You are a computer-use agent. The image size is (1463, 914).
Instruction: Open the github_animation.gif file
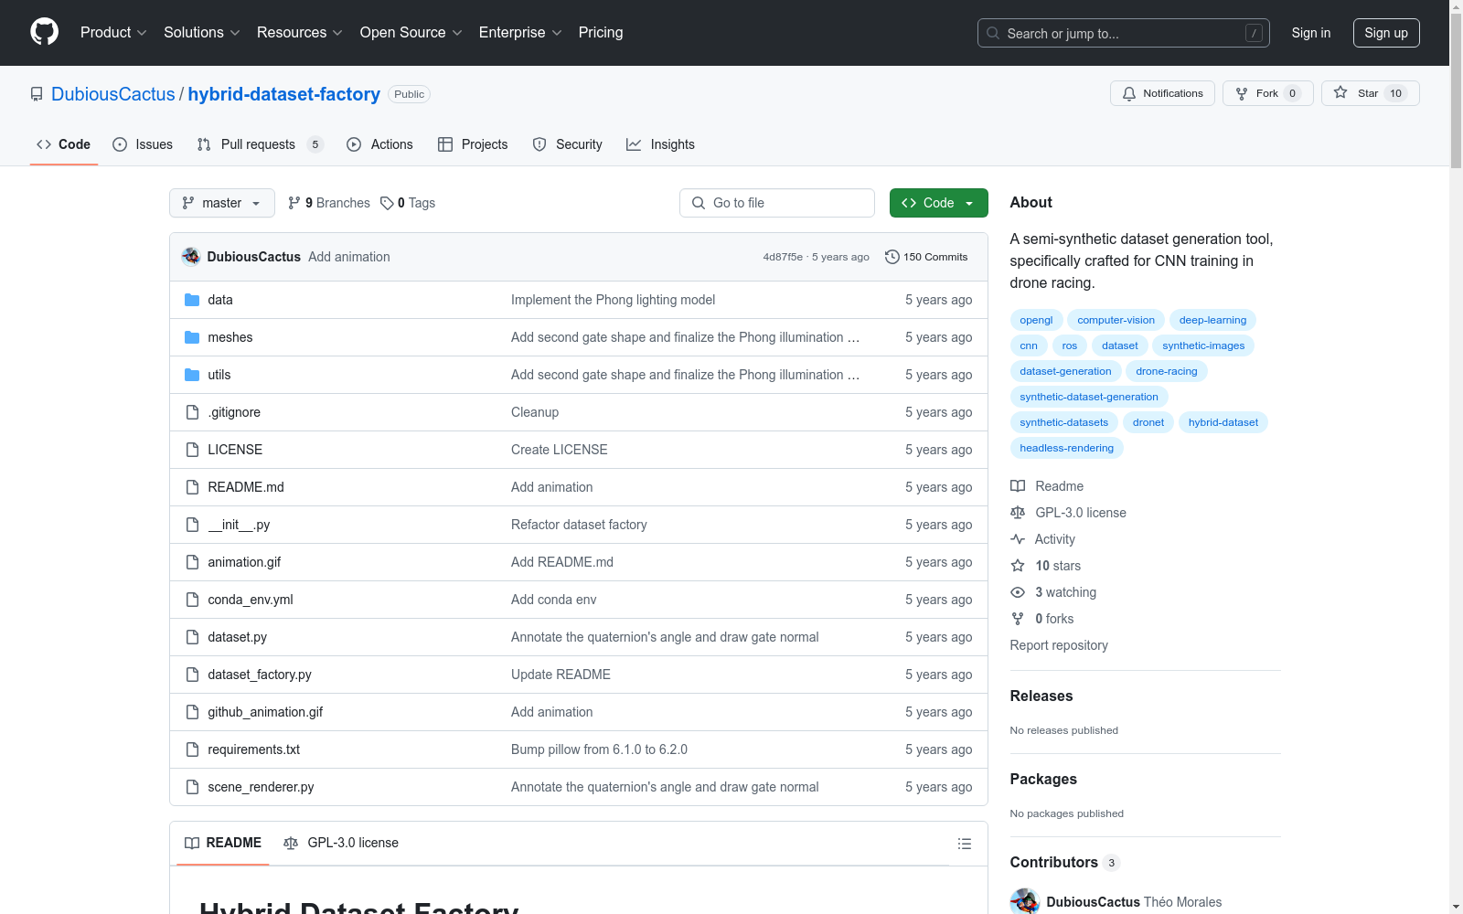tap(265, 712)
